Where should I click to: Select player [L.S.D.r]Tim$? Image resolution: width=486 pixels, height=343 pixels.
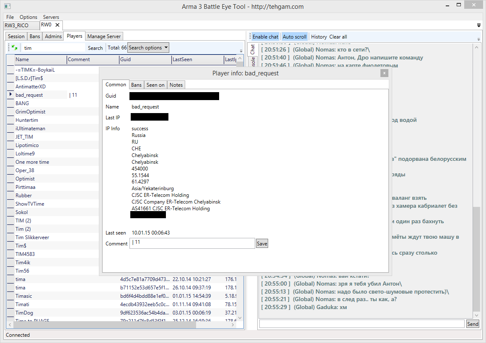click(x=29, y=78)
